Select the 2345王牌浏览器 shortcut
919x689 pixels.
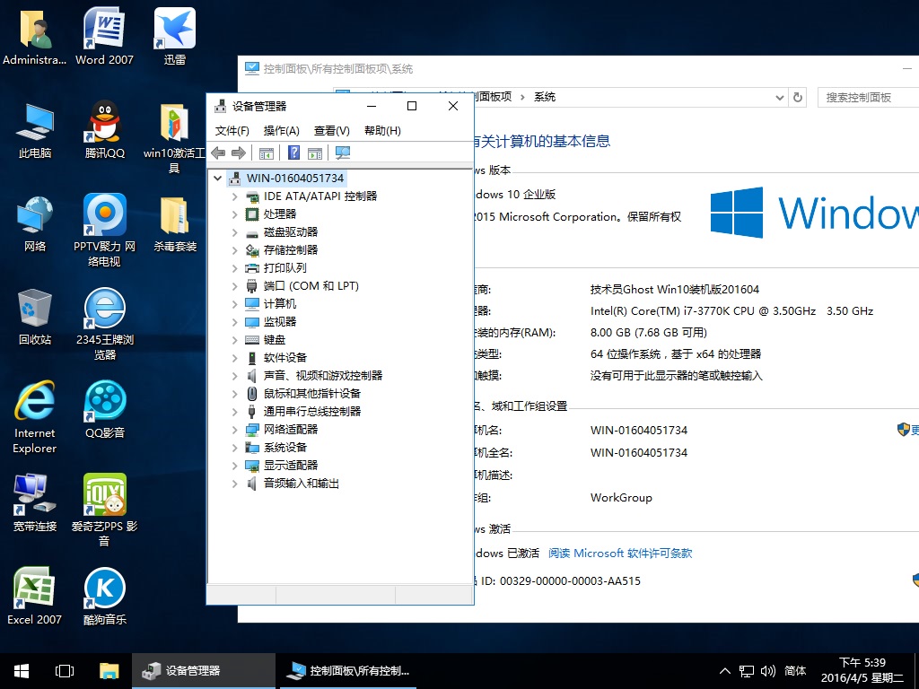pos(104,323)
